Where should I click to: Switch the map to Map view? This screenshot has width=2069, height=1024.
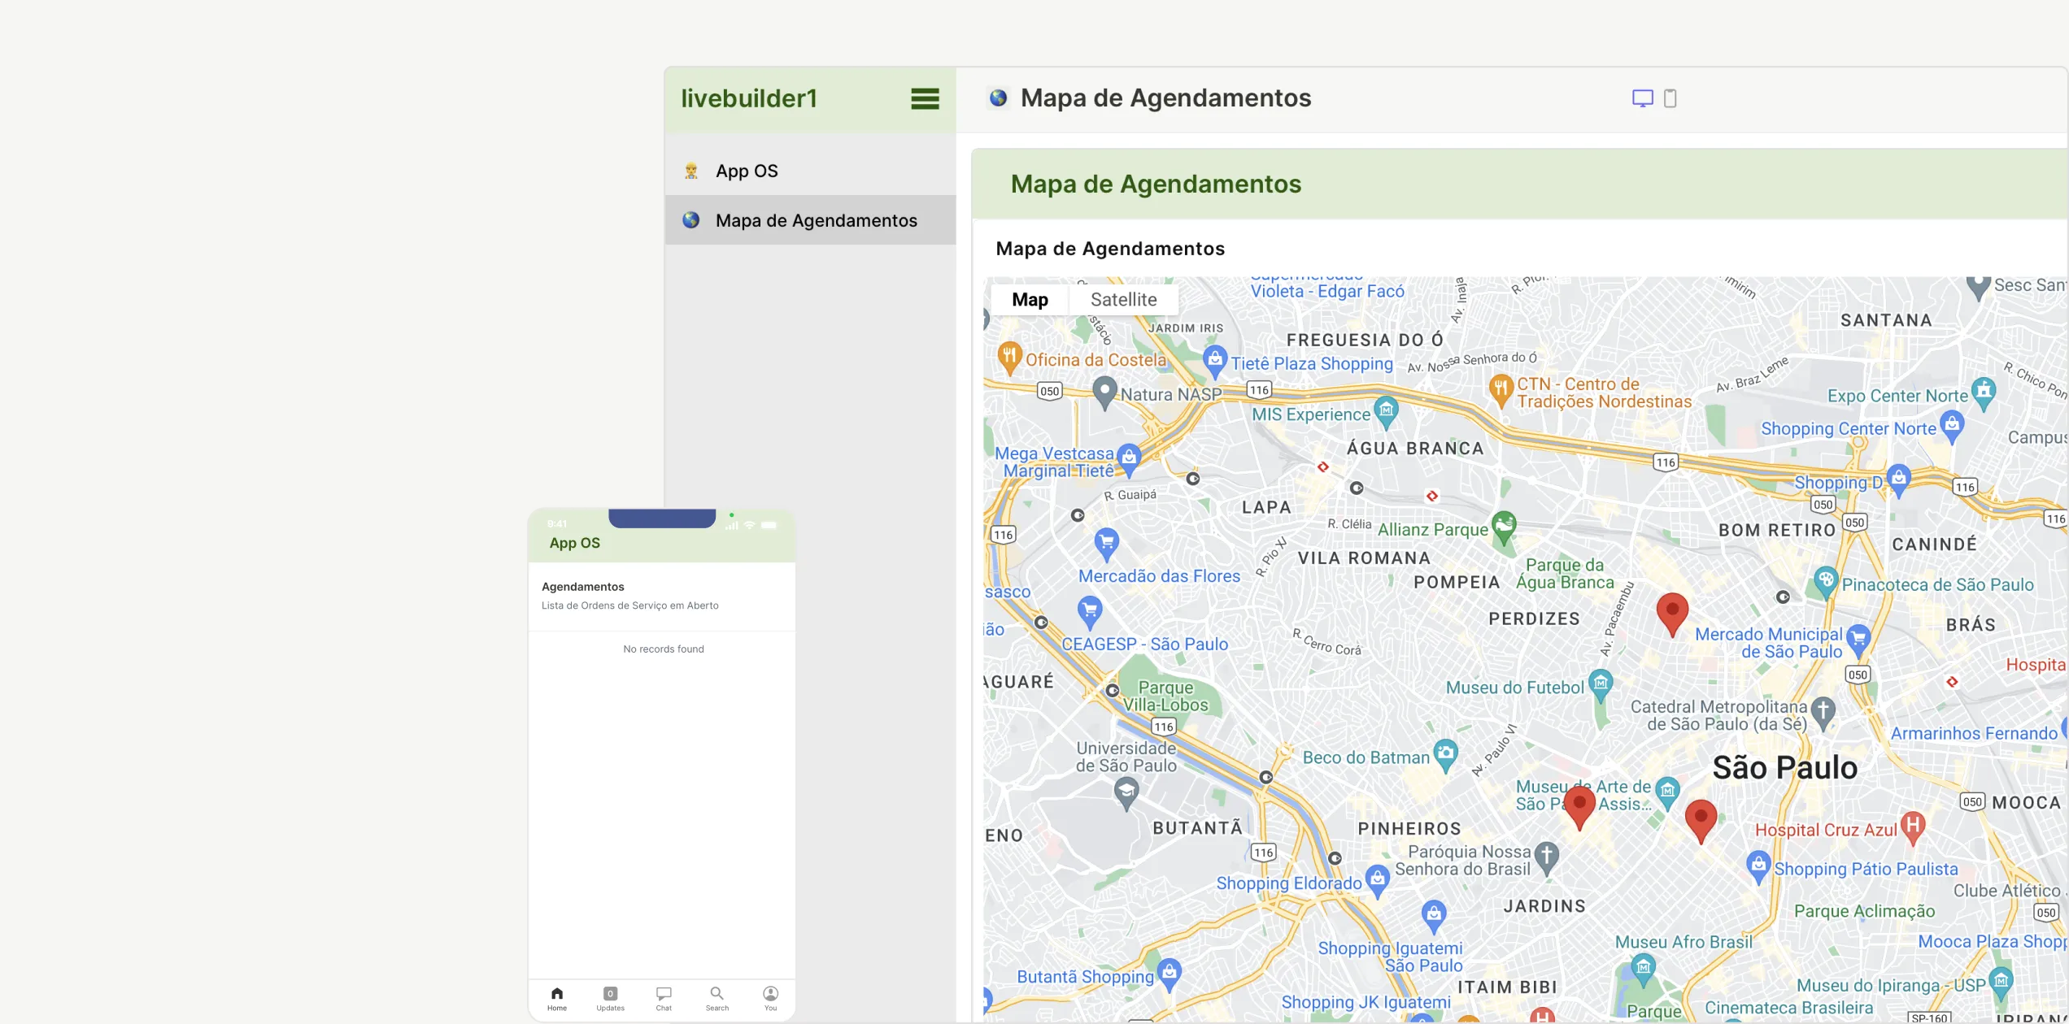(1030, 300)
